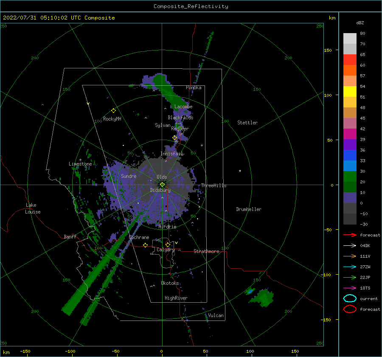Click the Didsbury city label
The width and height of the screenshot is (382, 357).
[160, 190]
